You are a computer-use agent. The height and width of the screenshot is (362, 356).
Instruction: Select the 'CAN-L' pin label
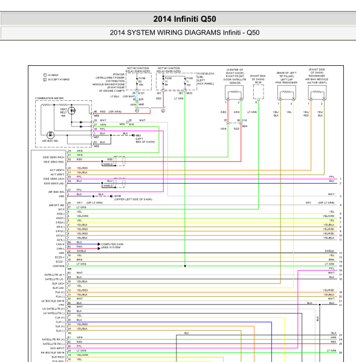click(60, 248)
